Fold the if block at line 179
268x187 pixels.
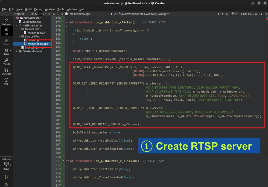tap(63, 30)
